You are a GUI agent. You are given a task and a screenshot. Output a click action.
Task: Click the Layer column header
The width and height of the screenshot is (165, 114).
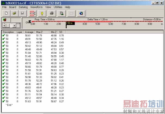[x=19, y=32]
